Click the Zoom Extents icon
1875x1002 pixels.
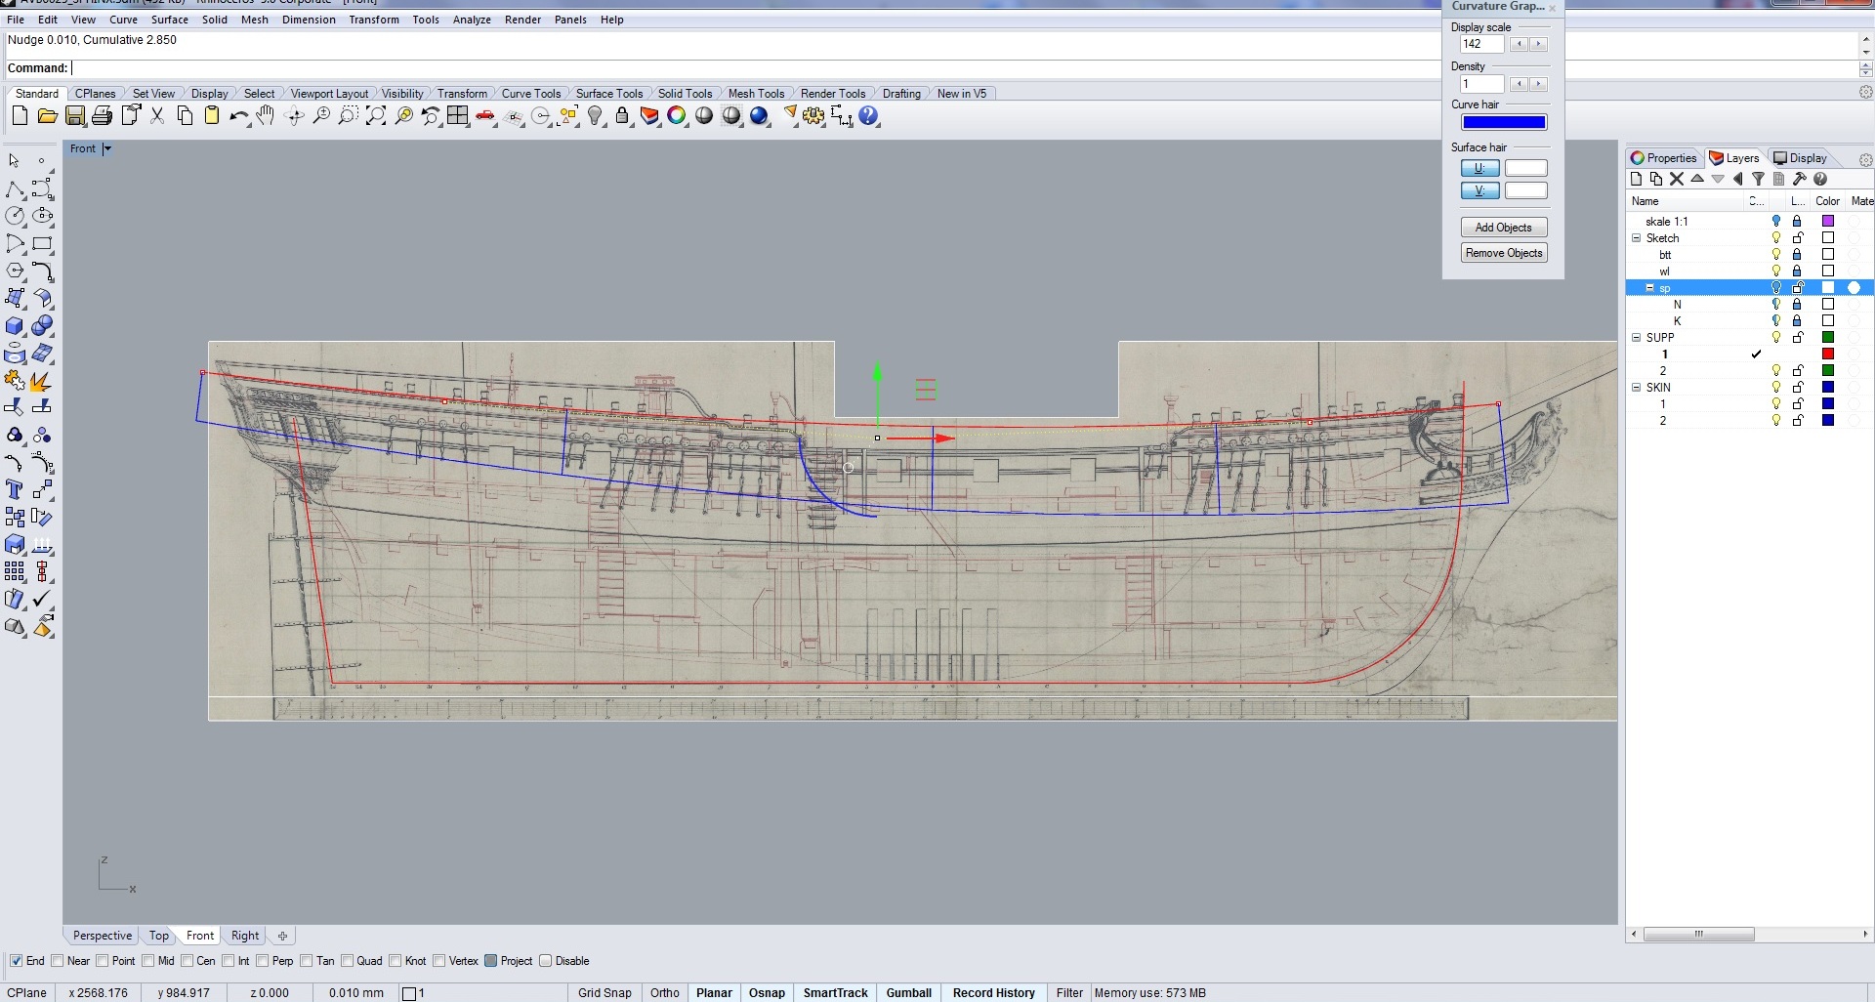pyautogui.click(x=375, y=116)
